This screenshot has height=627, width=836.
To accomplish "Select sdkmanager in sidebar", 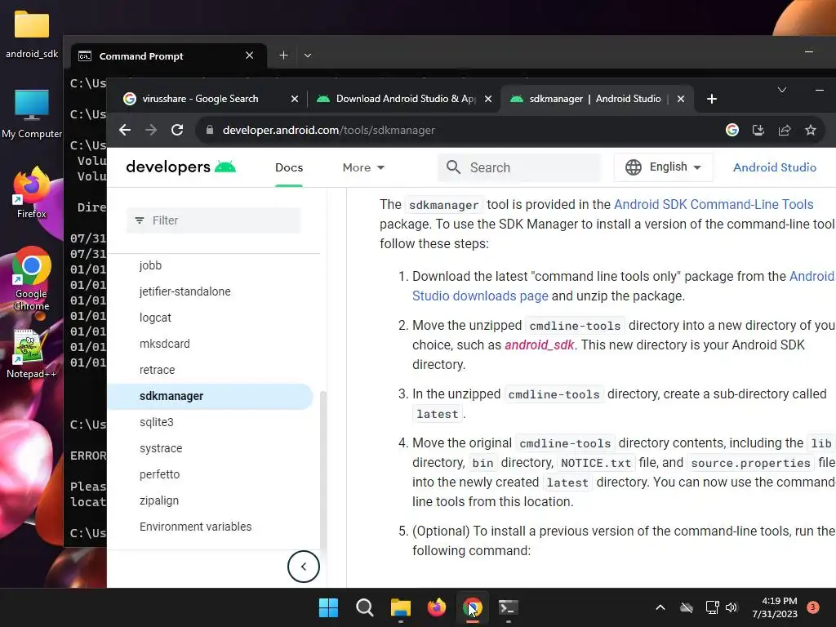I will point(210,396).
